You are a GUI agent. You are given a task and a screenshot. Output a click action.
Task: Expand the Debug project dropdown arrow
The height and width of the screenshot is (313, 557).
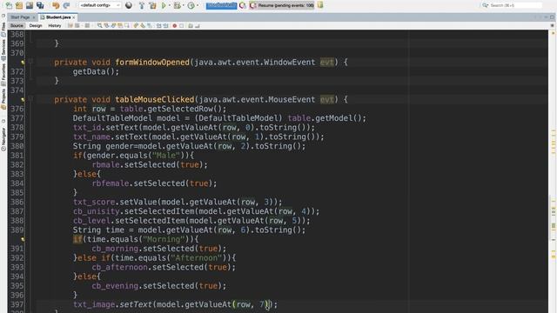tap(183, 5)
